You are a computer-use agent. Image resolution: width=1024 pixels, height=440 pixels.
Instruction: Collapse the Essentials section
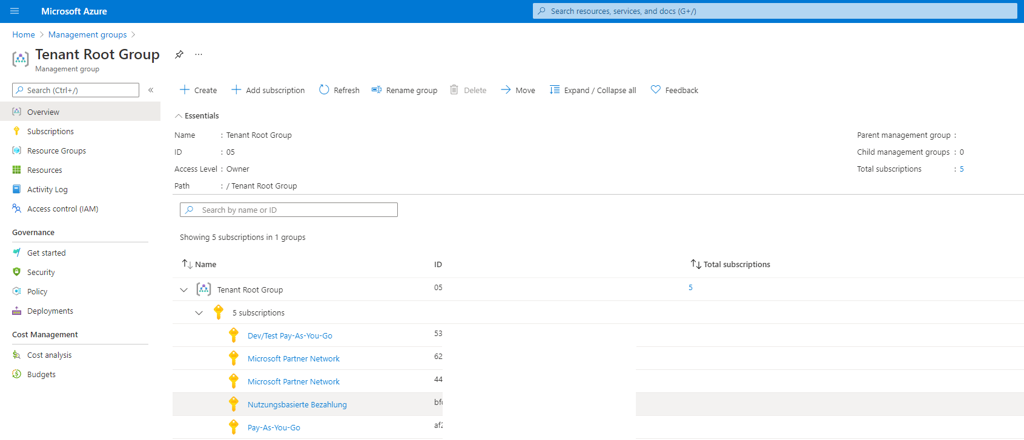(179, 115)
